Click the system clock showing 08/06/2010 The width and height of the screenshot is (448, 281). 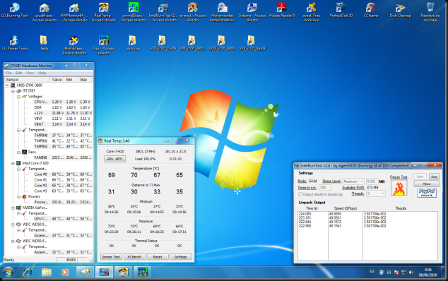(x=428, y=273)
